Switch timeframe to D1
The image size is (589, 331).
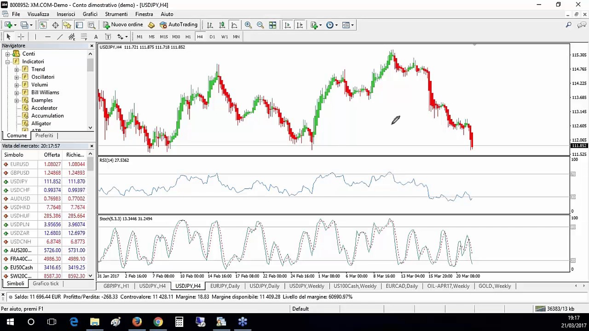pyautogui.click(x=212, y=37)
